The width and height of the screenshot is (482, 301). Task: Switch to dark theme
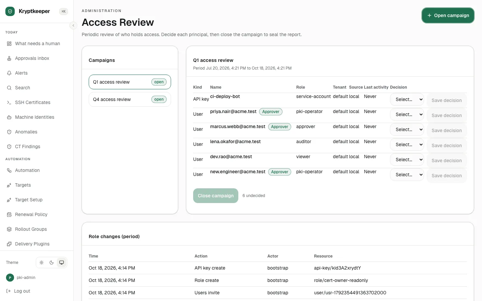pos(52,263)
